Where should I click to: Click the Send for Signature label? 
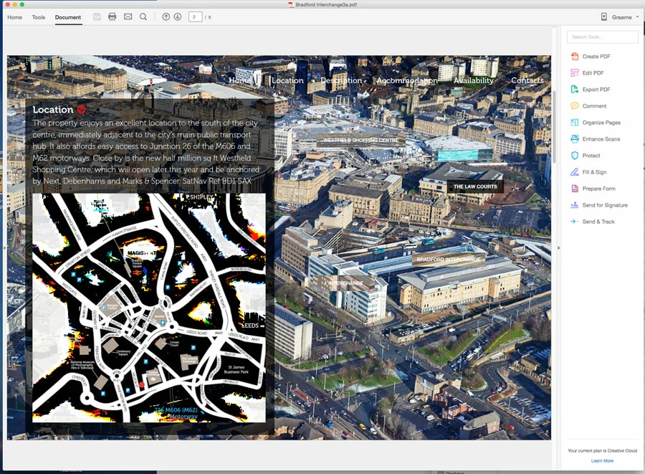[x=605, y=205]
